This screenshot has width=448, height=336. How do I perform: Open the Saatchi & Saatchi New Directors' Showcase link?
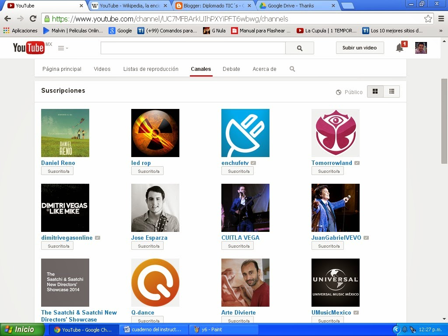pyautogui.click(x=79, y=316)
